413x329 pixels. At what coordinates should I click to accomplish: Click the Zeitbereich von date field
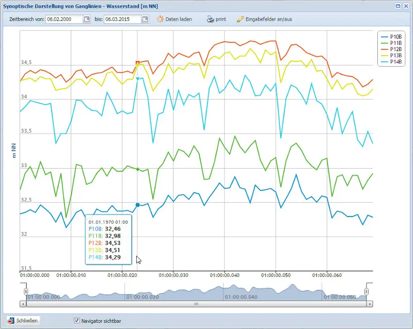tap(65, 19)
